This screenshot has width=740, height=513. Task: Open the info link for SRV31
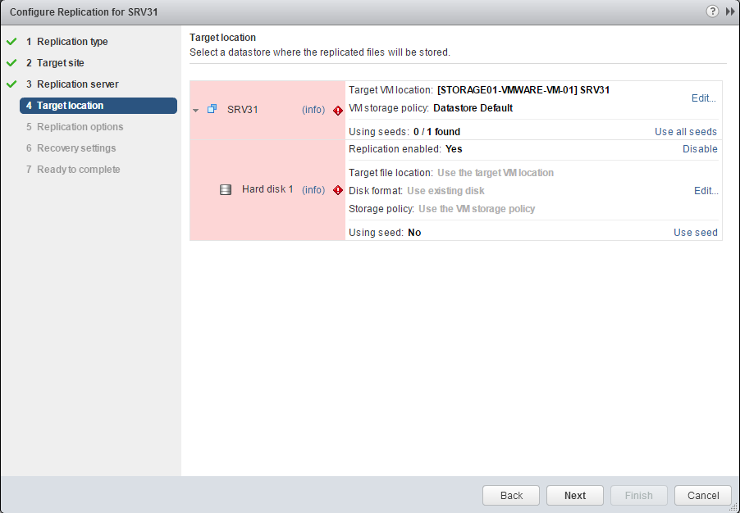pyautogui.click(x=313, y=110)
